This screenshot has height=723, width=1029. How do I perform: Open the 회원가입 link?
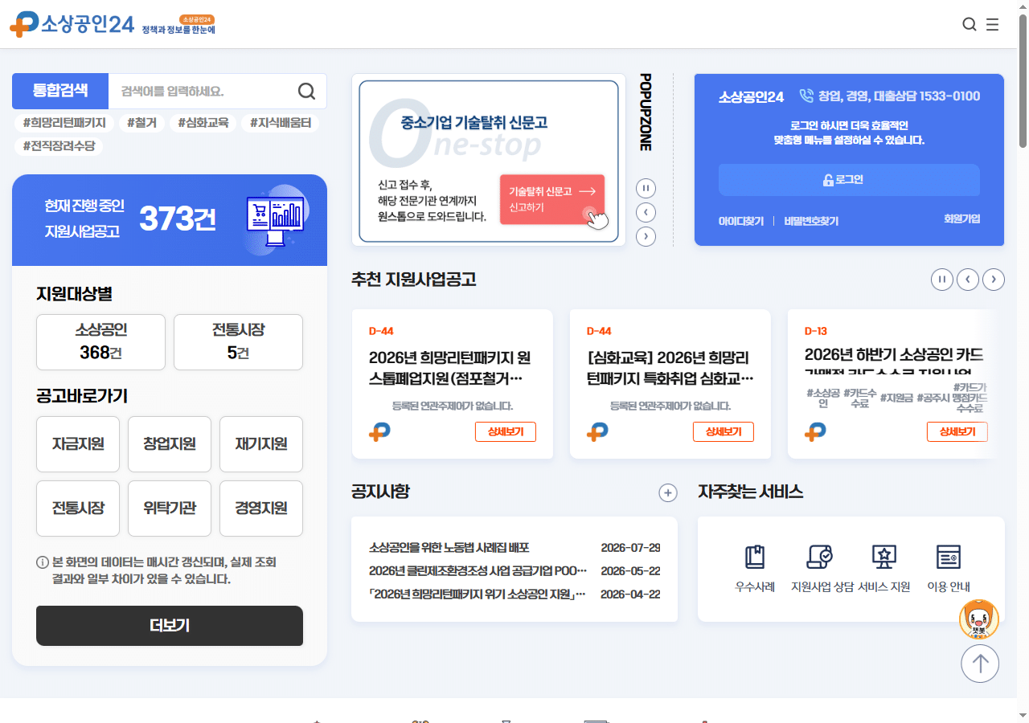[x=961, y=219]
